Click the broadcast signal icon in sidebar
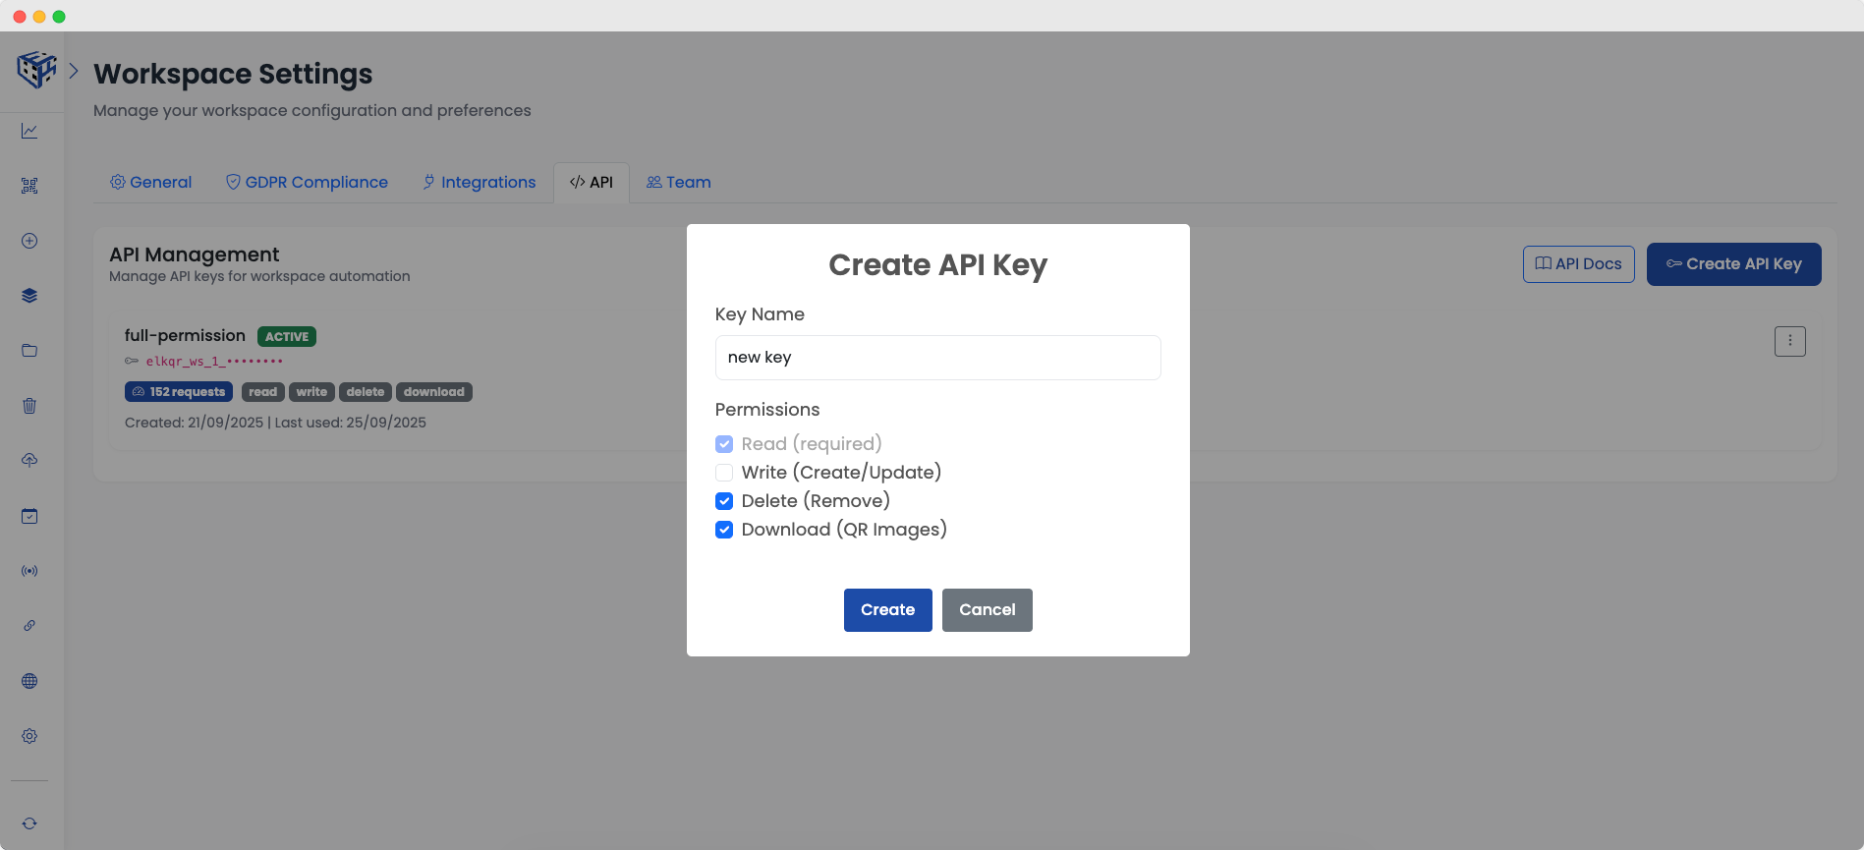The width and height of the screenshot is (1864, 850). point(29,571)
